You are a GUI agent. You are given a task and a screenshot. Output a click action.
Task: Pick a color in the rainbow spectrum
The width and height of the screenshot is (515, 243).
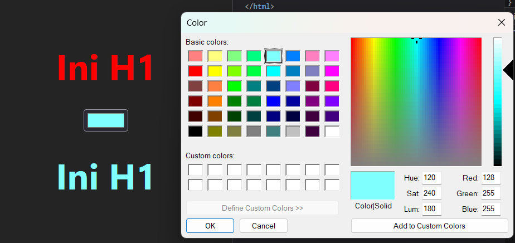[x=416, y=102]
